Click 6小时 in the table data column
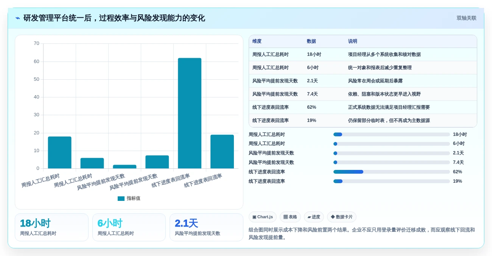This screenshot has width=492, height=256. click(313, 68)
